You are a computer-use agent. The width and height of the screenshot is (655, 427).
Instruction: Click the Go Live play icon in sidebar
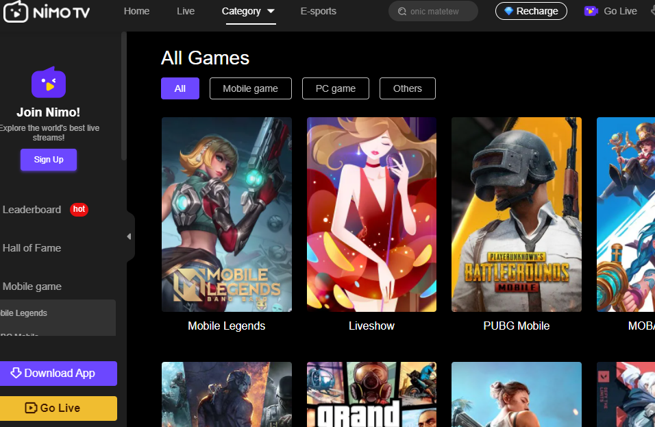(x=31, y=408)
